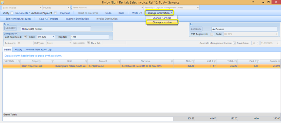Image resolution: width=281 pixels, height=123 pixels.
Task: Open the Total £ column filter icon
Action: coord(236,61)
